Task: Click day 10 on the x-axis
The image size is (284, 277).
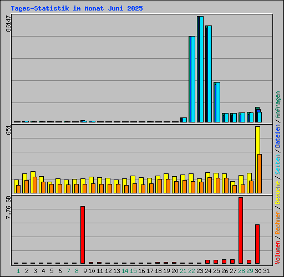Action: coord(92,271)
